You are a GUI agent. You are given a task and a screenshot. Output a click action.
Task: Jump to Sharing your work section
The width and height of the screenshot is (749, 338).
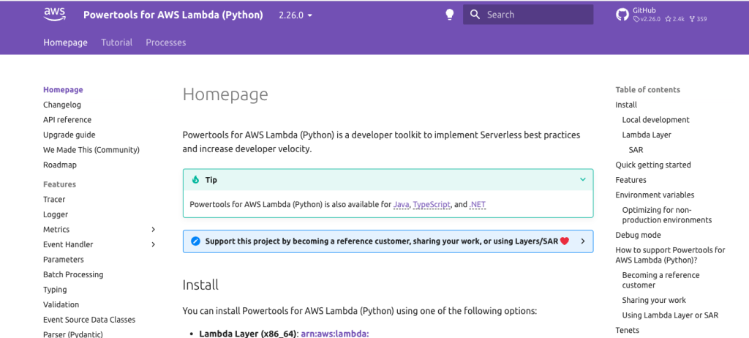(654, 300)
